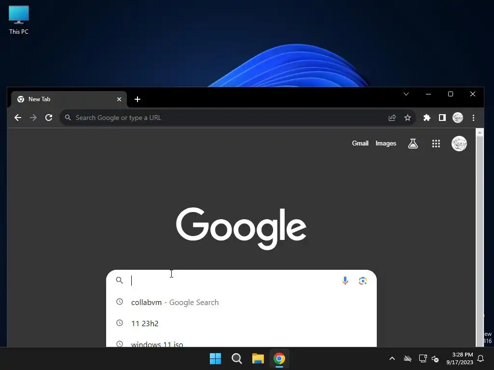This screenshot has width=494, height=370.
Task: Bookmark this tab with the star icon
Action: pos(408,118)
